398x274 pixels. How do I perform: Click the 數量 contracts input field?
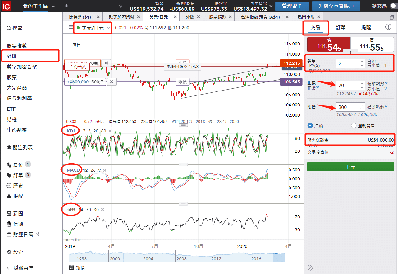pyautogui.click(x=348, y=63)
